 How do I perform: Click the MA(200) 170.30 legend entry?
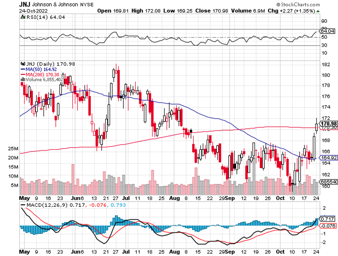40,74
